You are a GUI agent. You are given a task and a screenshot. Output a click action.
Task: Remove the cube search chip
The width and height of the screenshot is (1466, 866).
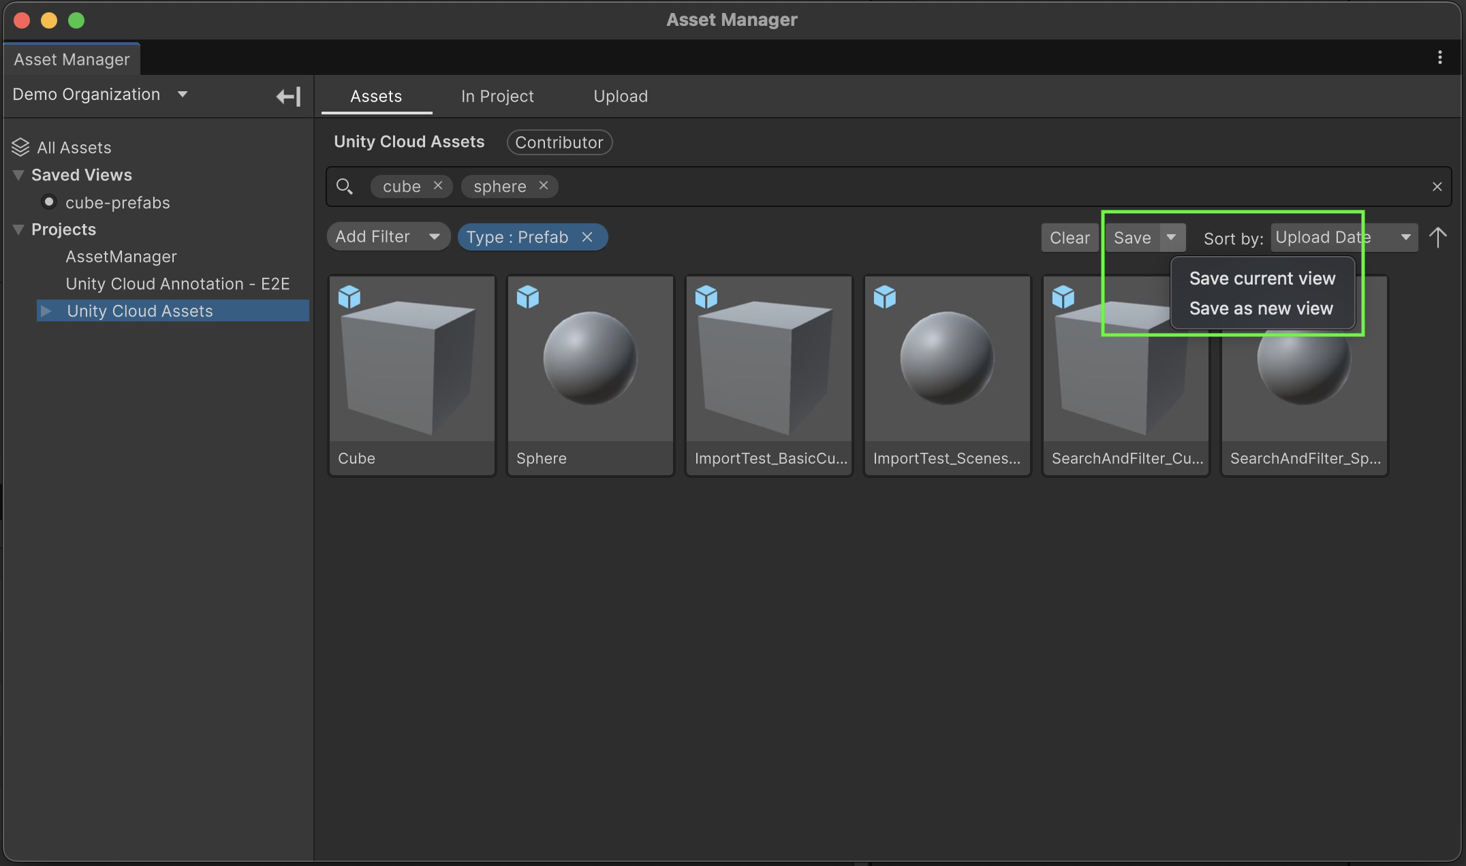(x=438, y=185)
